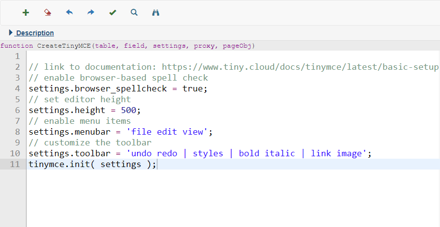Place cursor on settings.height = 500 line
Viewport: 440px width, 227px height.
84,110
